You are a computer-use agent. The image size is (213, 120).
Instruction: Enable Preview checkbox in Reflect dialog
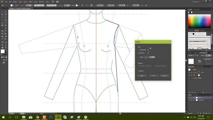138,71
